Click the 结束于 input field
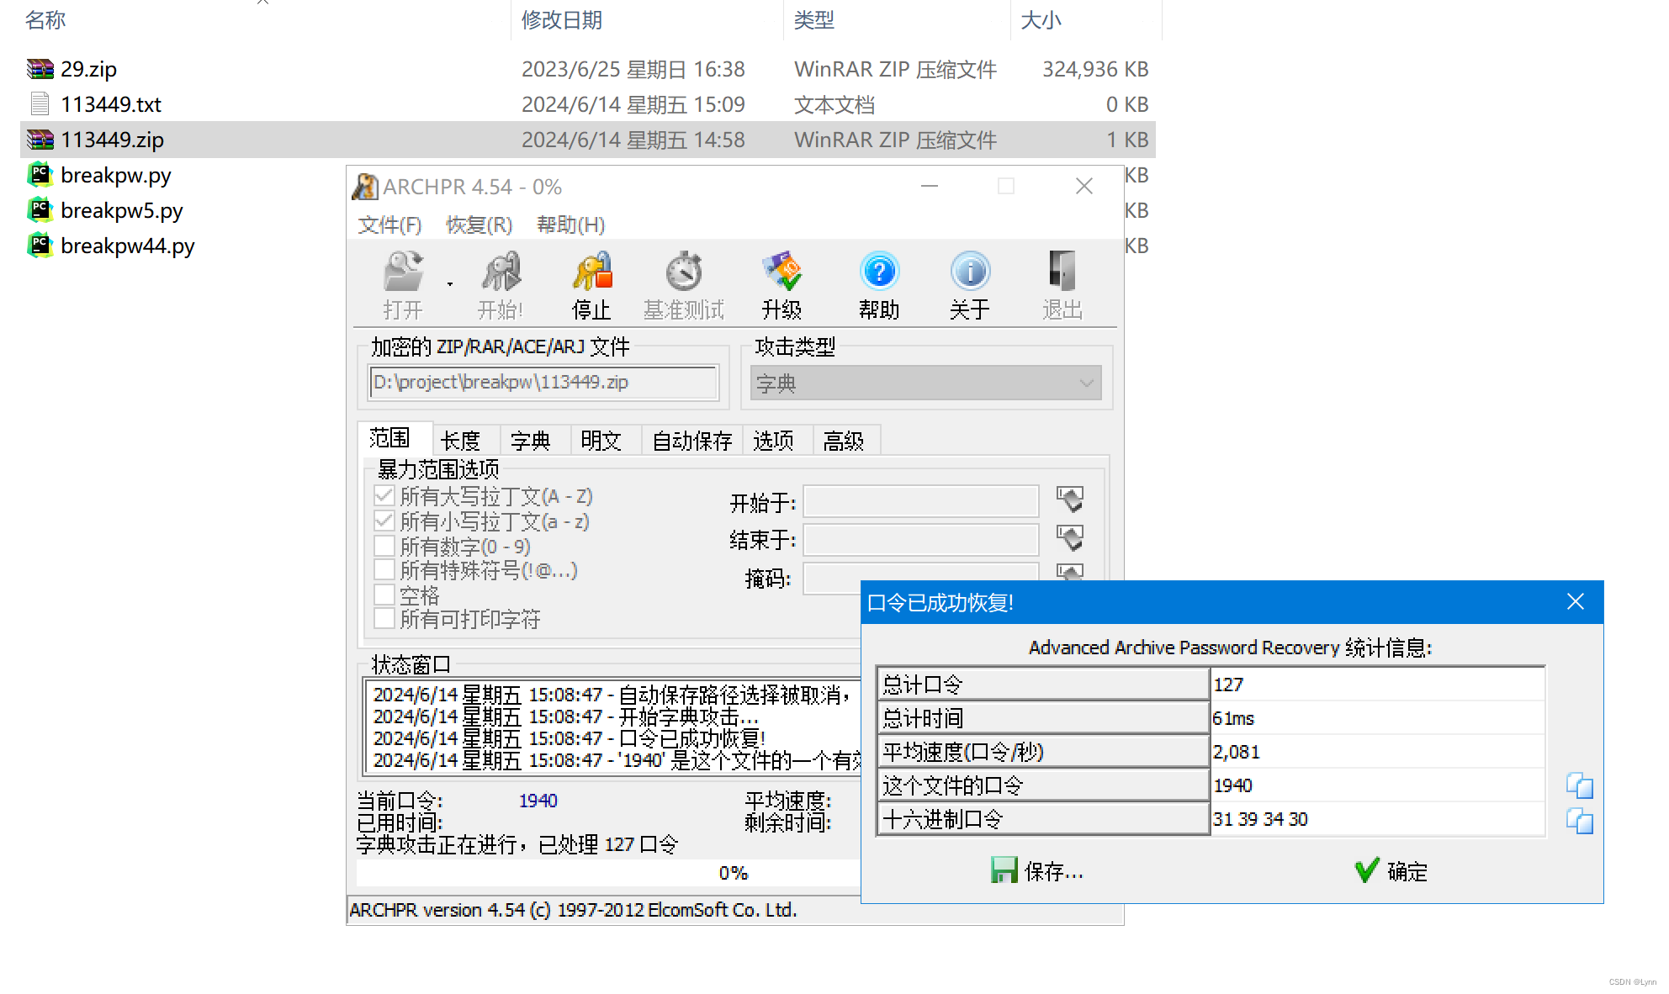This screenshot has width=1669, height=994. (921, 539)
